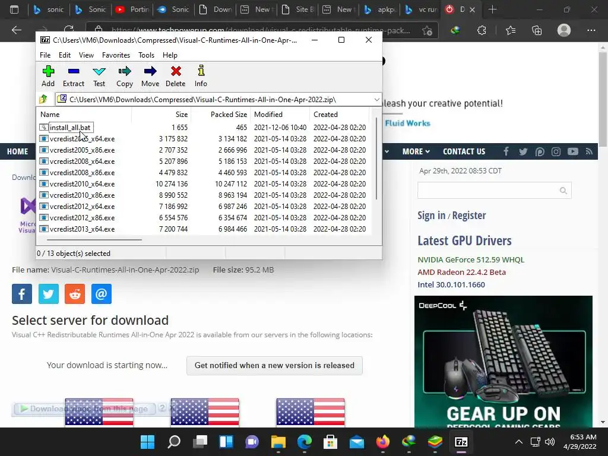Open the Tools menu in 7-Zip
Screen dimensions: 608x456
[147, 55]
